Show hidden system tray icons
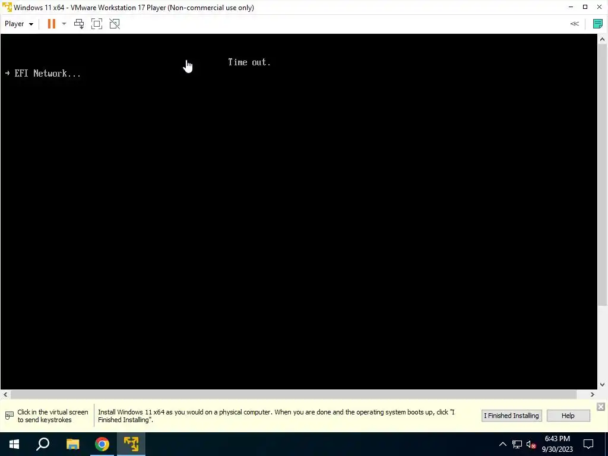This screenshot has height=456, width=608. [x=502, y=444]
